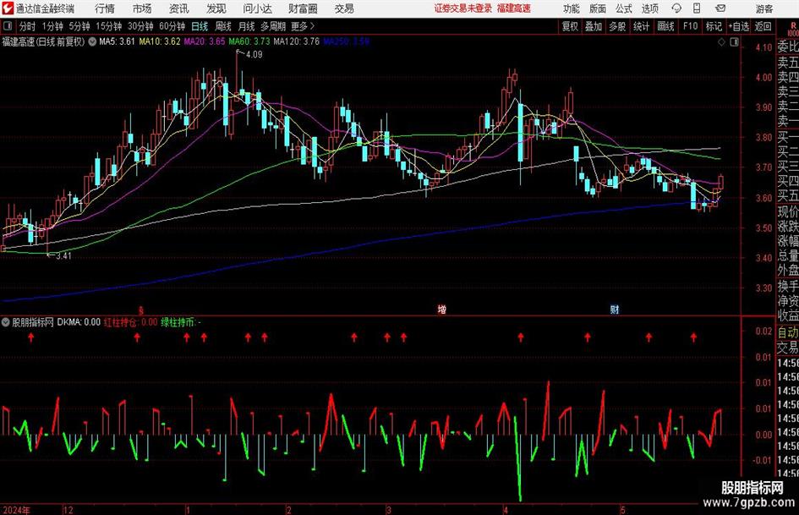The width and height of the screenshot is (799, 515).
Task: Switch to 分时 chart tab
Action: 28,26
